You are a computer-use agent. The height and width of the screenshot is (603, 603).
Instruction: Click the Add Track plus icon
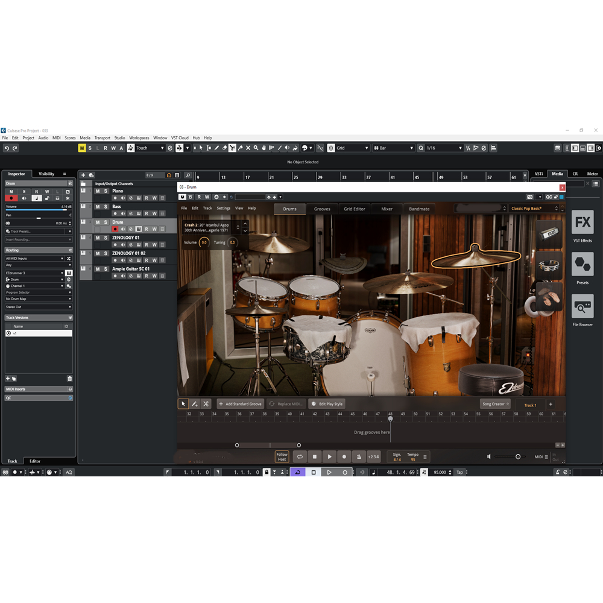[x=83, y=175]
